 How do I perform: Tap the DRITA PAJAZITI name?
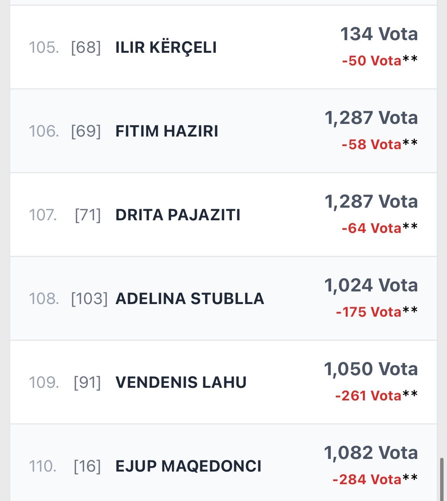(178, 215)
